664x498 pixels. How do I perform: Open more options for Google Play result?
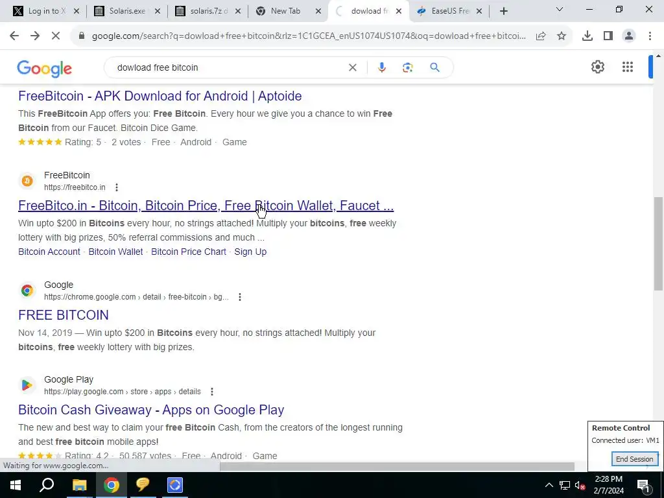pos(212,392)
